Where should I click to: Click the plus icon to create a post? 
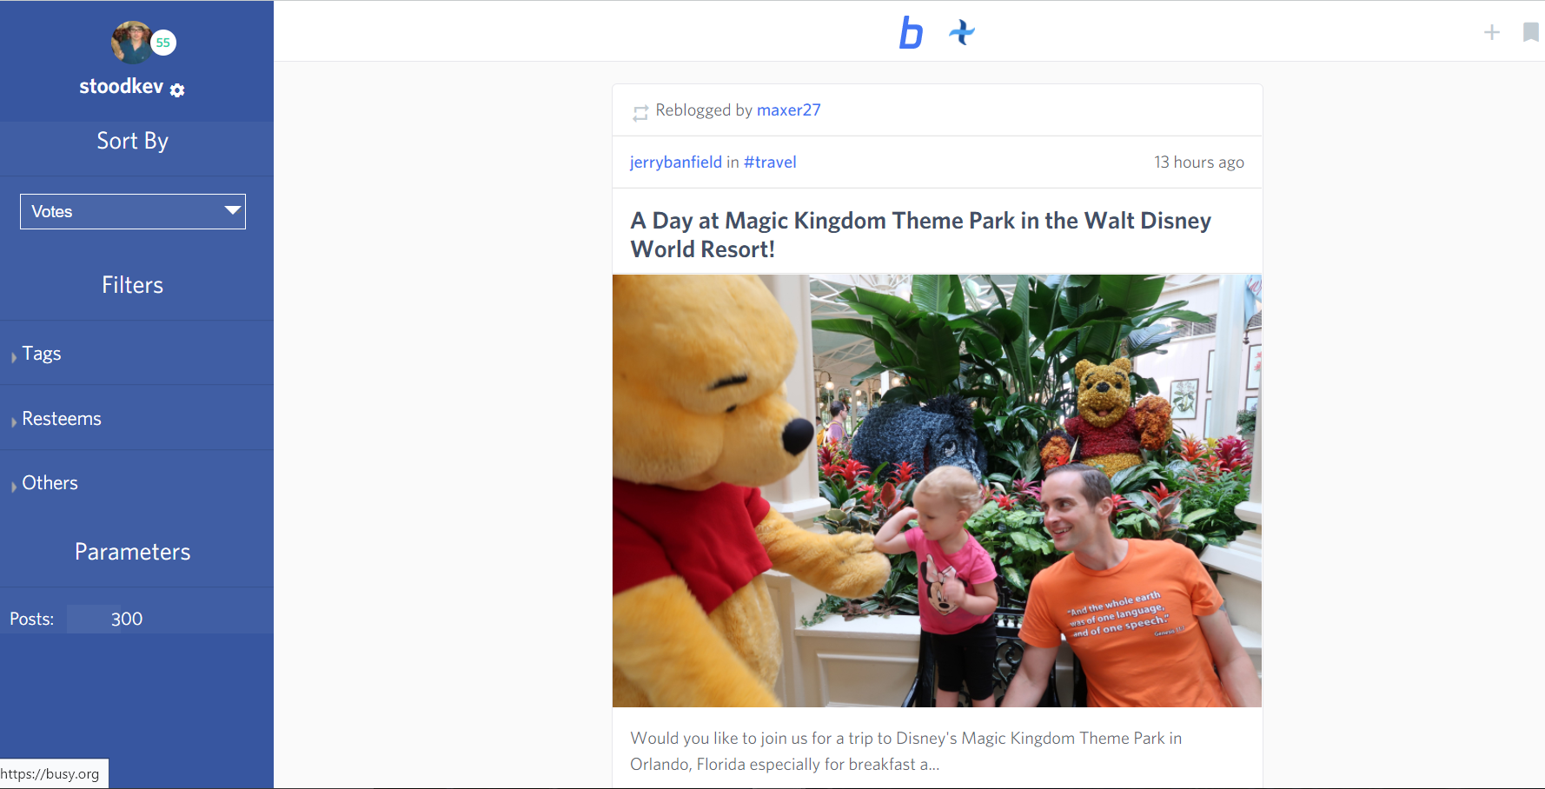[x=1492, y=32]
